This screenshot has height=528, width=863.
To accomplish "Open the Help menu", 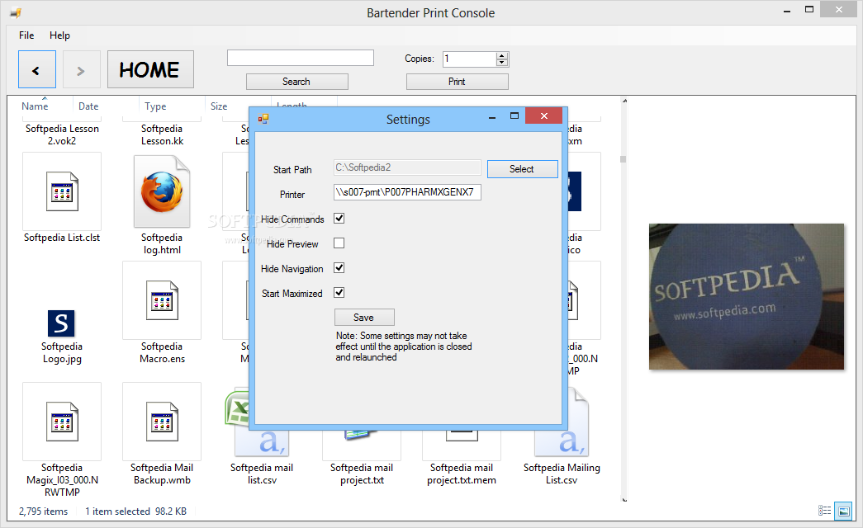I will (59, 35).
